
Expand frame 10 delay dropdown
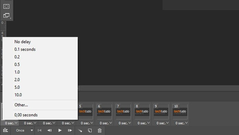[181, 123]
